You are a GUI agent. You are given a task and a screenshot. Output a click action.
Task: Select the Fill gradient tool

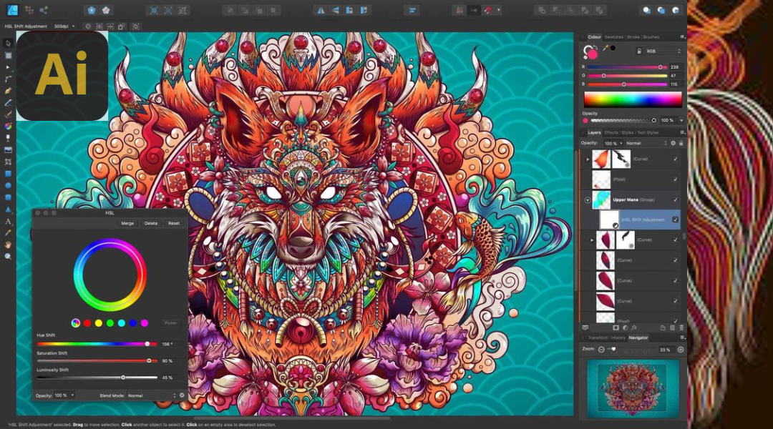tap(8, 126)
